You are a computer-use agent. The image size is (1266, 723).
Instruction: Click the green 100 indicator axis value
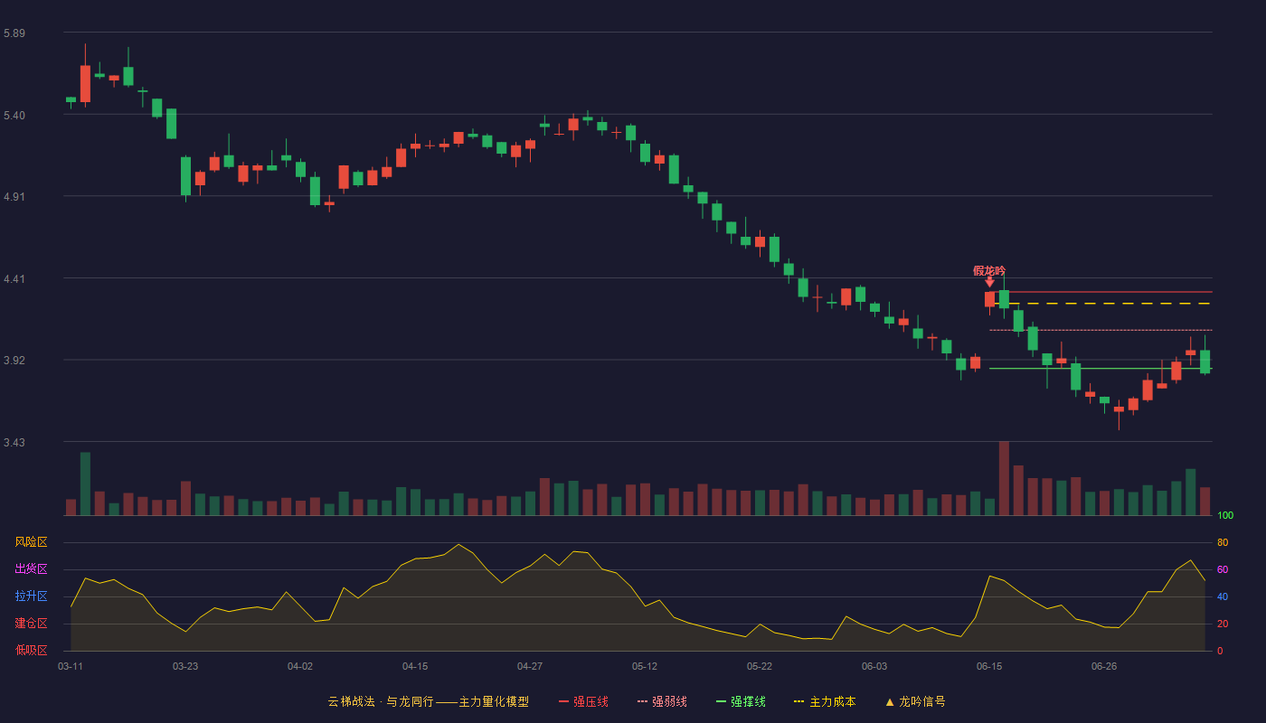pyautogui.click(x=1225, y=516)
